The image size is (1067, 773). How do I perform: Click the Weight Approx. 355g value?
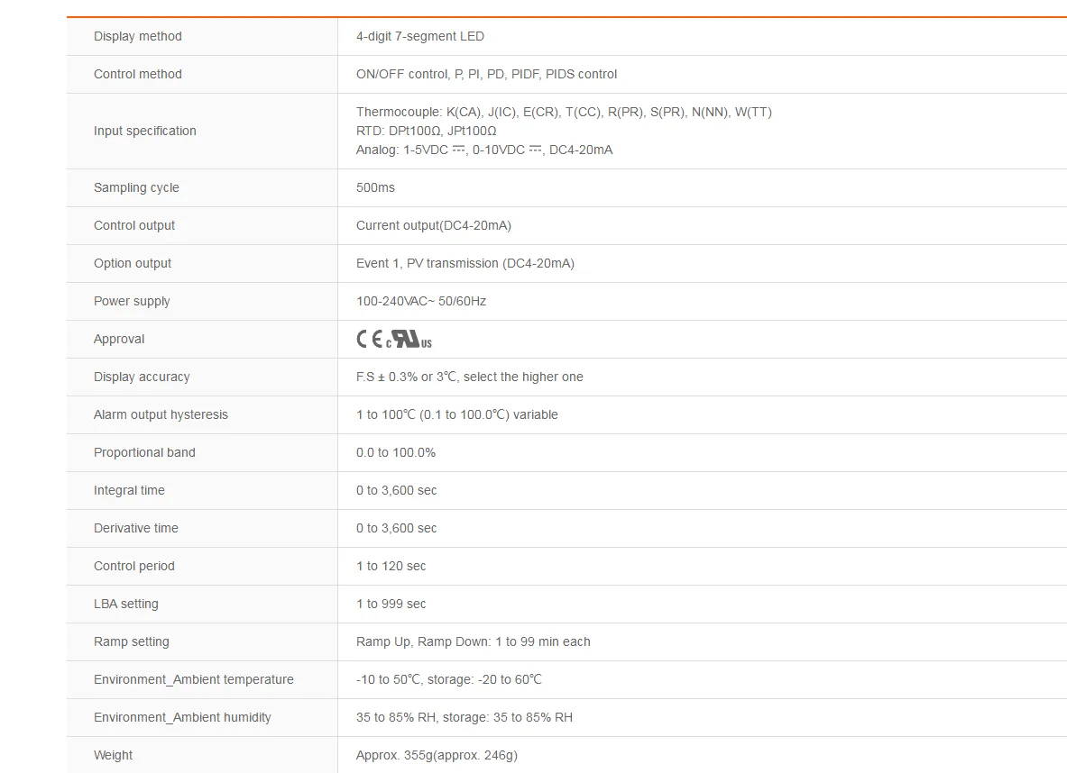coord(437,755)
